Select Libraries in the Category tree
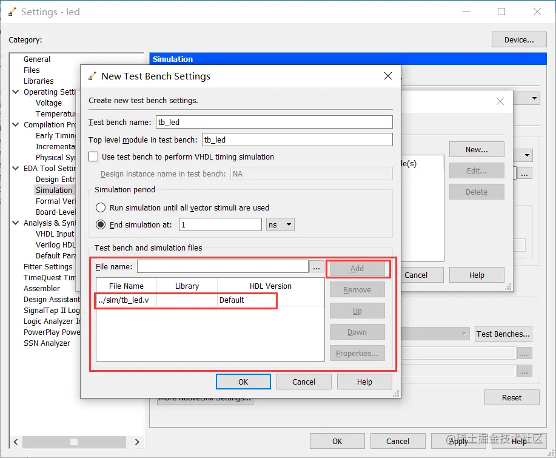 [38, 81]
